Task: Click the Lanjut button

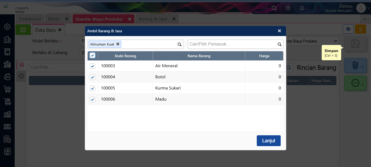Action: (268, 141)
